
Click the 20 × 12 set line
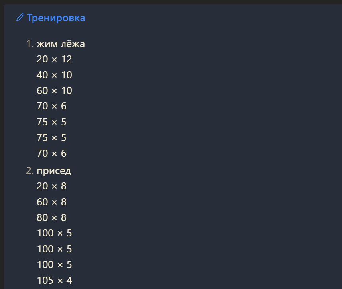coord(54,59)
